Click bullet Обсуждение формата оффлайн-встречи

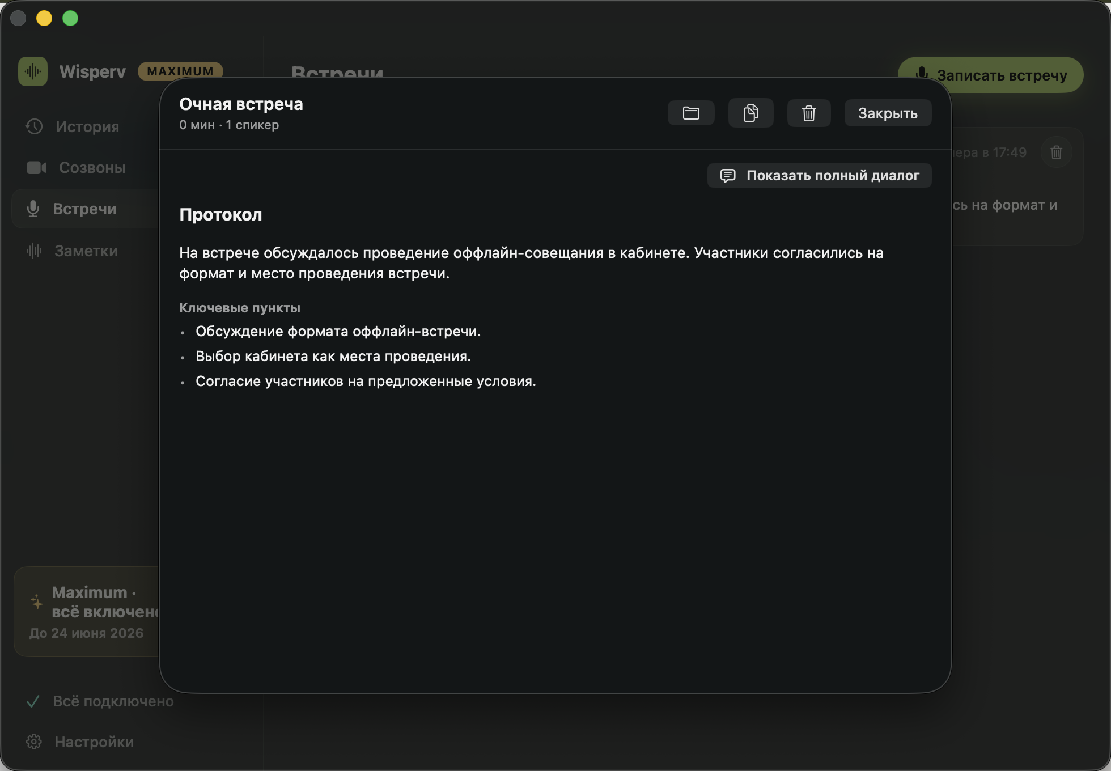338,332
